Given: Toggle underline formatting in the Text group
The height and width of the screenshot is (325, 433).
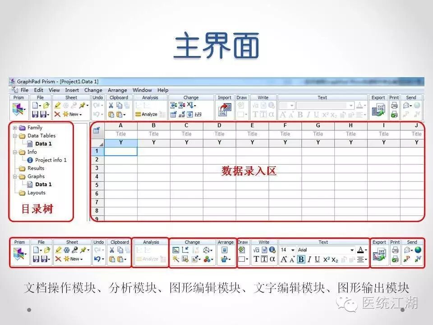Looking at the screenshot, I should 316,259.
